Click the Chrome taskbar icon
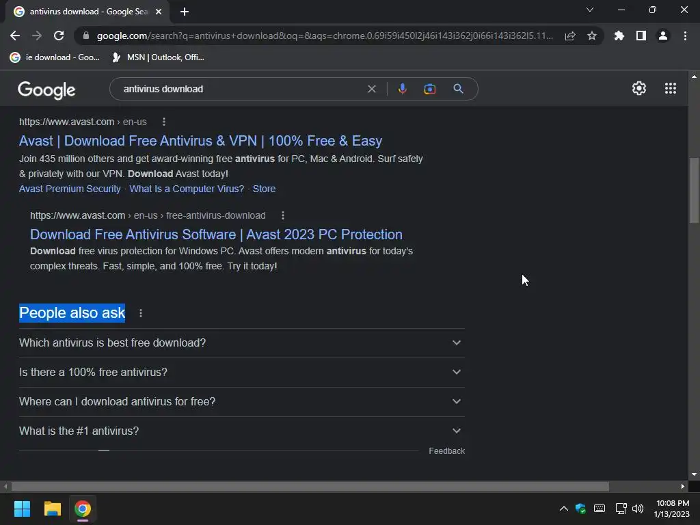 tap(83, 509)
